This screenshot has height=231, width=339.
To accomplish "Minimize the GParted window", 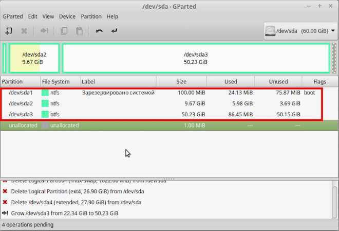I will tap(309, 6).
